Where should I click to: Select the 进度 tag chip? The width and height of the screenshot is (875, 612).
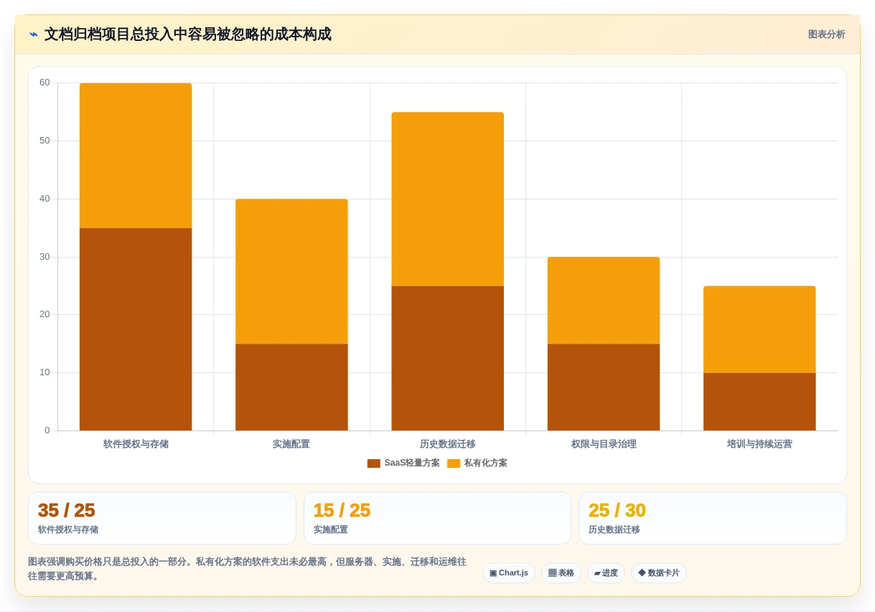point(606,573)
